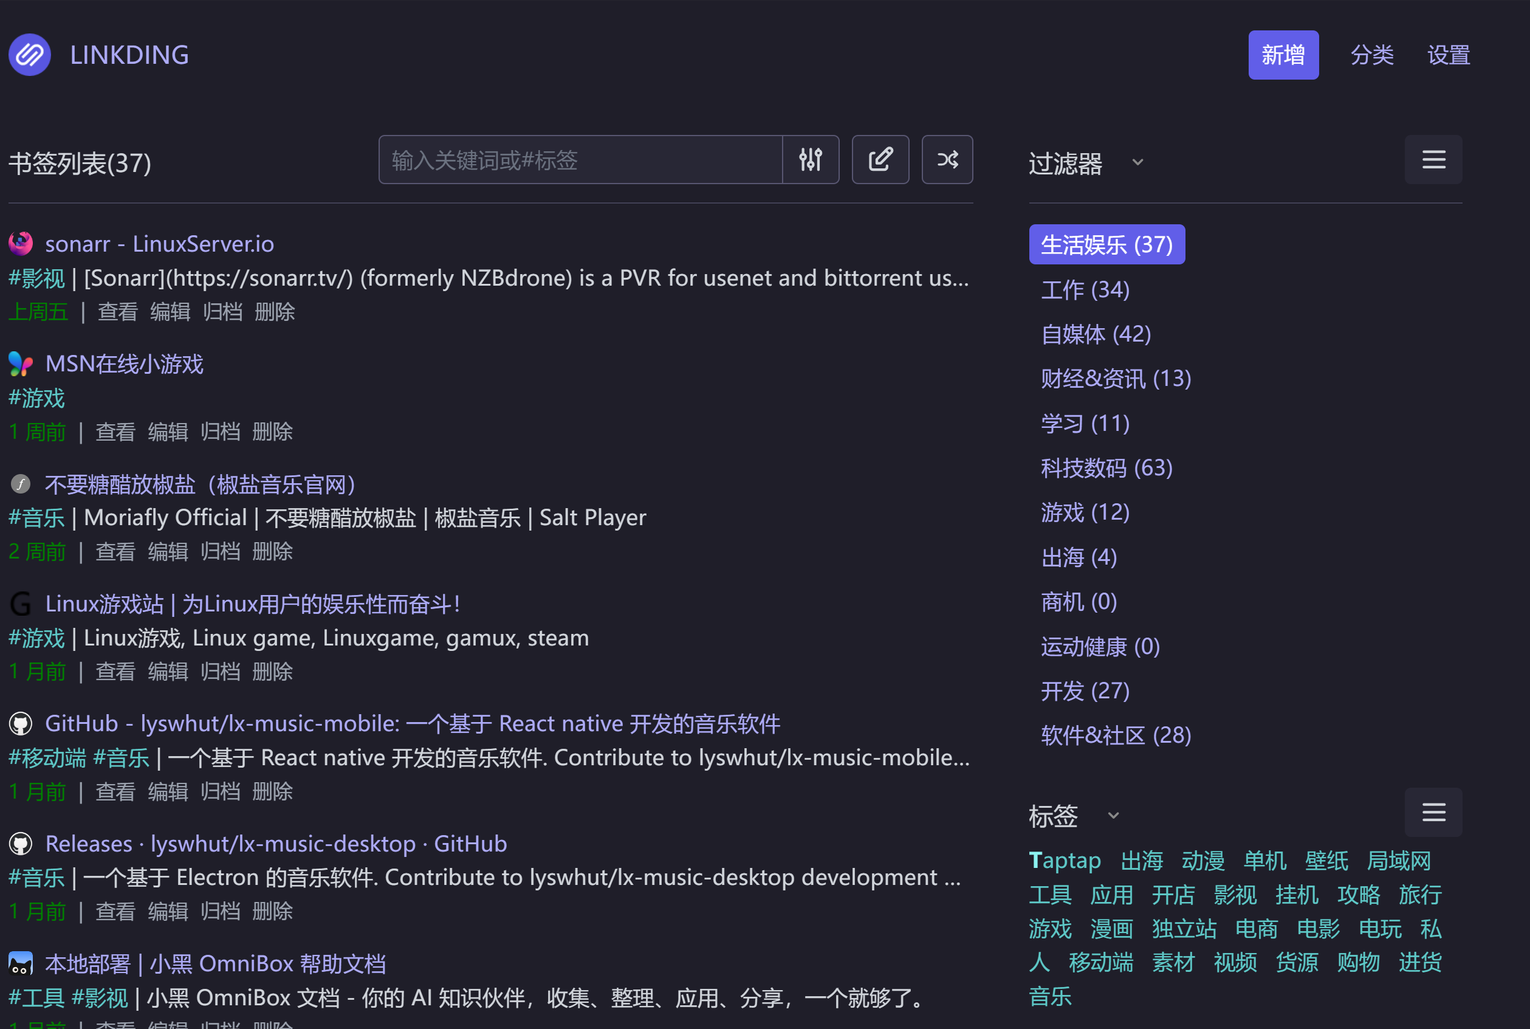
Task: Click 删除 under sonarr bookmark
Action: (274, 312)
